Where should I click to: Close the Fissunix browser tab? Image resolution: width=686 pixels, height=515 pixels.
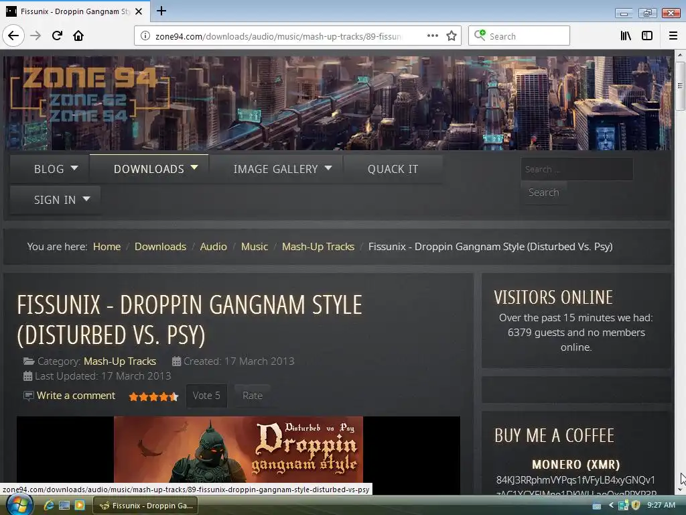pyautogui.click(x=139, y=11)
